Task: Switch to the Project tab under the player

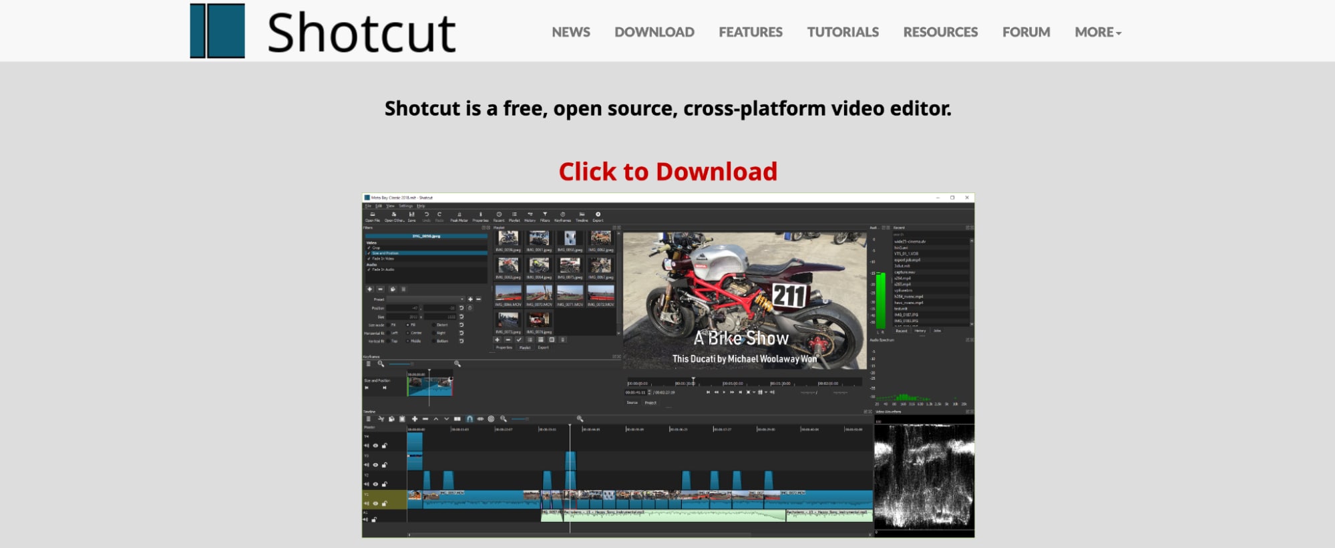Action: 650,402
